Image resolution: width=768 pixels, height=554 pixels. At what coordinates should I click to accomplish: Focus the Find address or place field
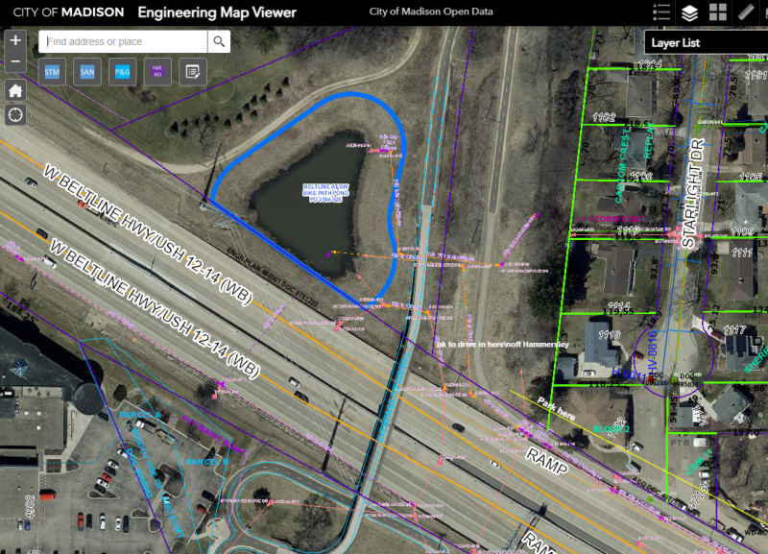point(125,41)
